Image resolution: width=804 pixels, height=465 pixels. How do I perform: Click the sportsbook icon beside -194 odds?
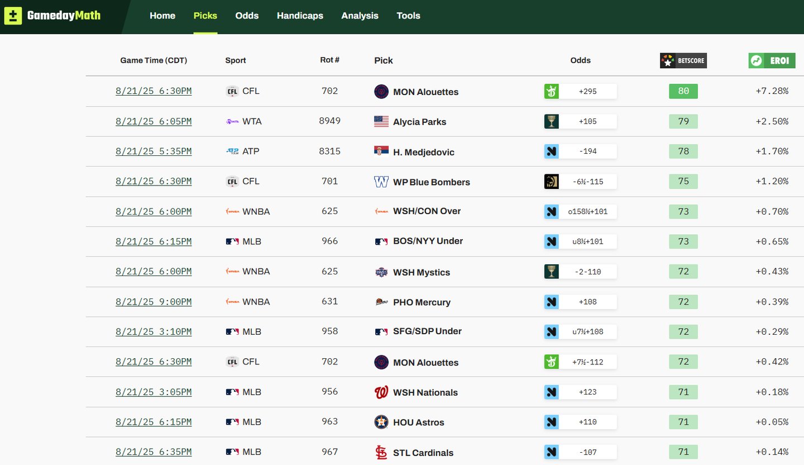(552, 151)
